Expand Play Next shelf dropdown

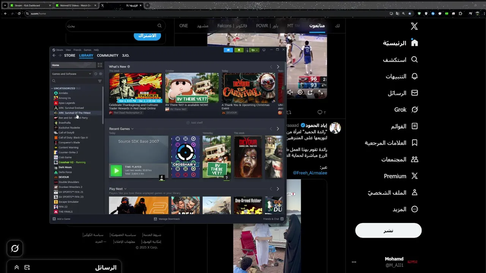125,189
